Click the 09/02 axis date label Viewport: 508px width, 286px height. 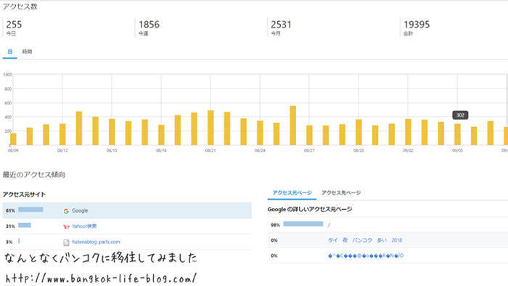(x=408, y=150)
